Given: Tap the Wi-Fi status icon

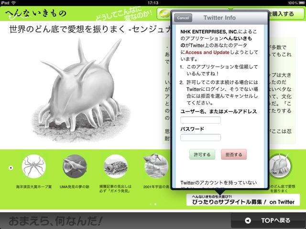Looking at the screenshot, I should pos(13,3).
